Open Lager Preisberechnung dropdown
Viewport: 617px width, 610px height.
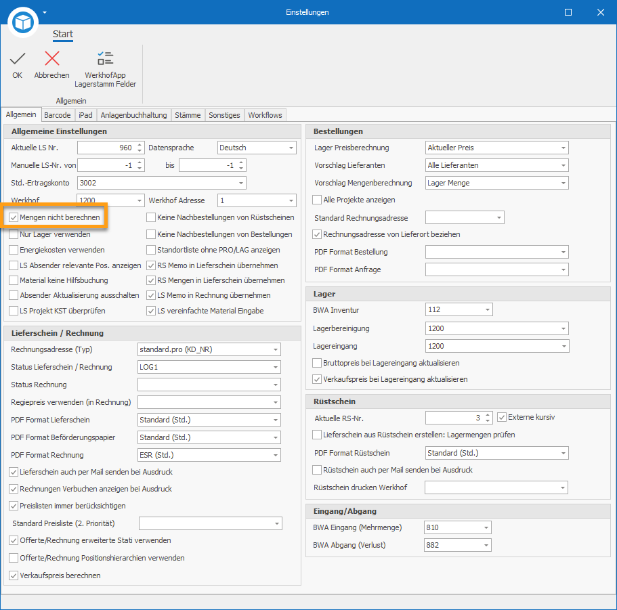pyautogui.click(x=563, y=148)
